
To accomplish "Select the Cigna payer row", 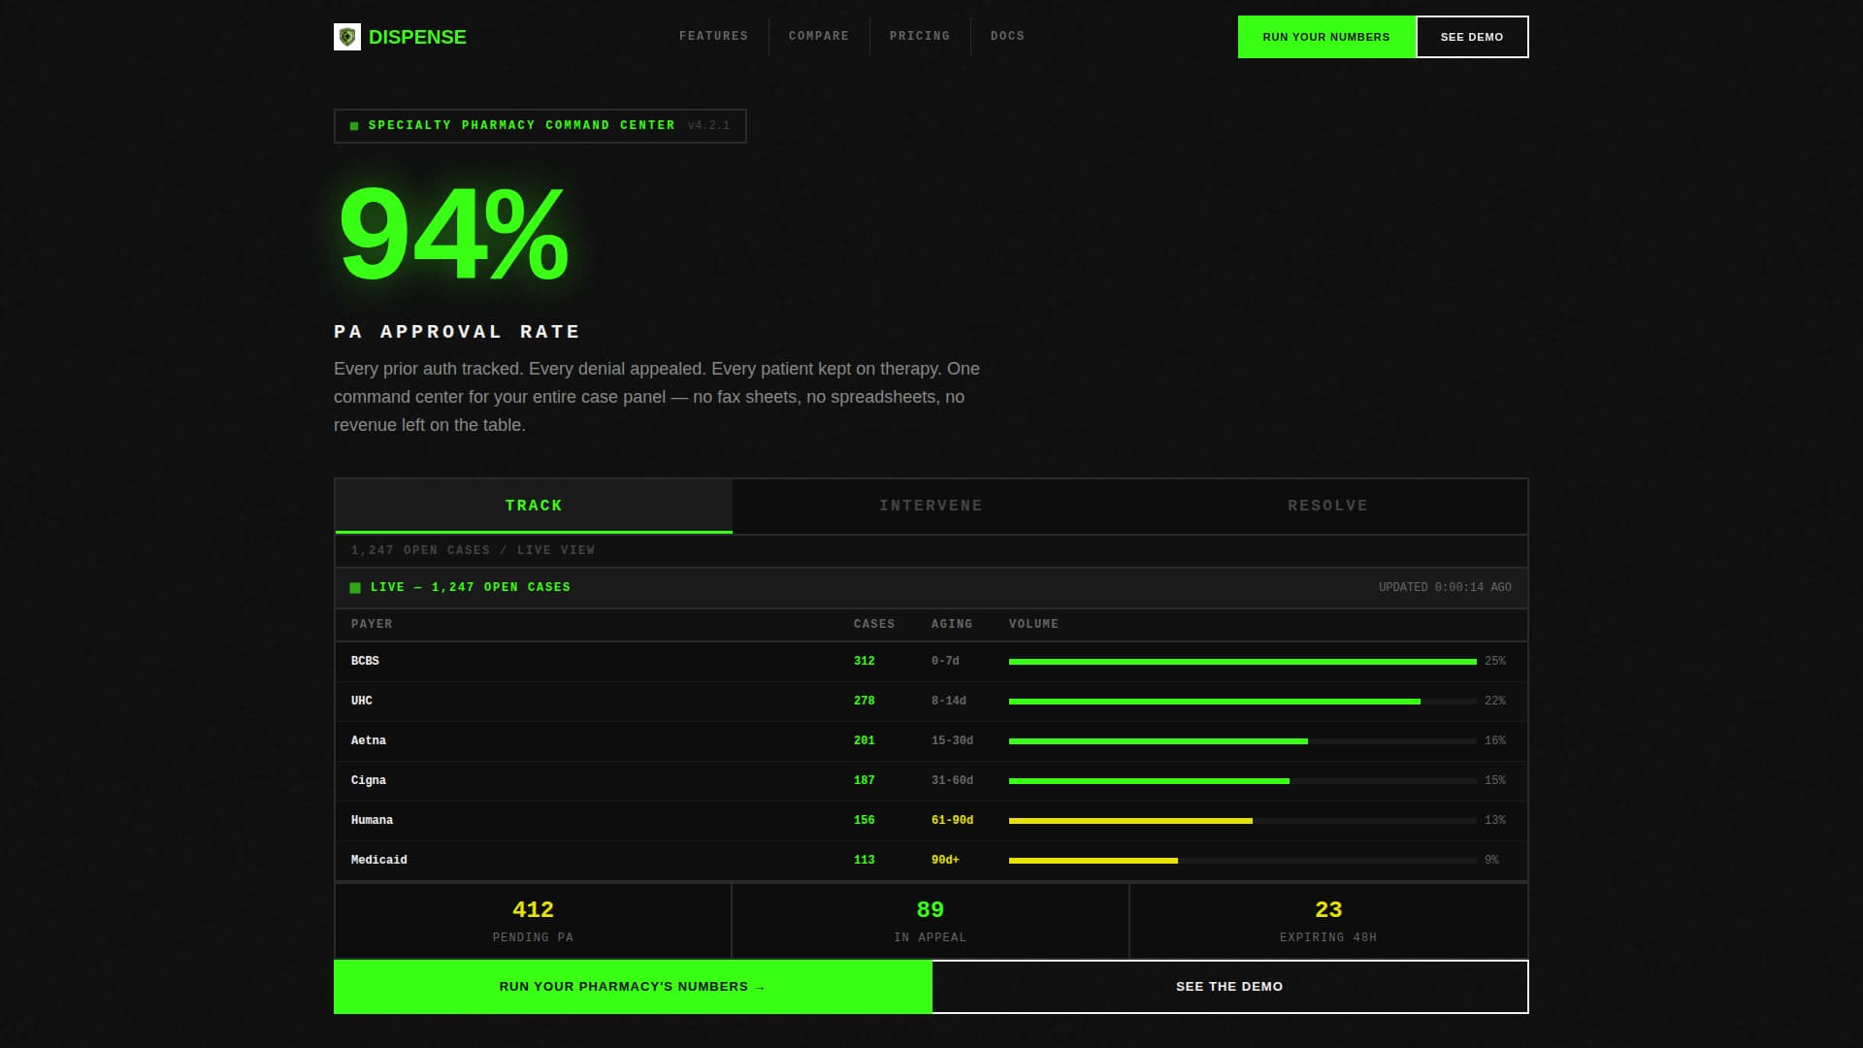I will pyautogui.click(x=931, y=781).
